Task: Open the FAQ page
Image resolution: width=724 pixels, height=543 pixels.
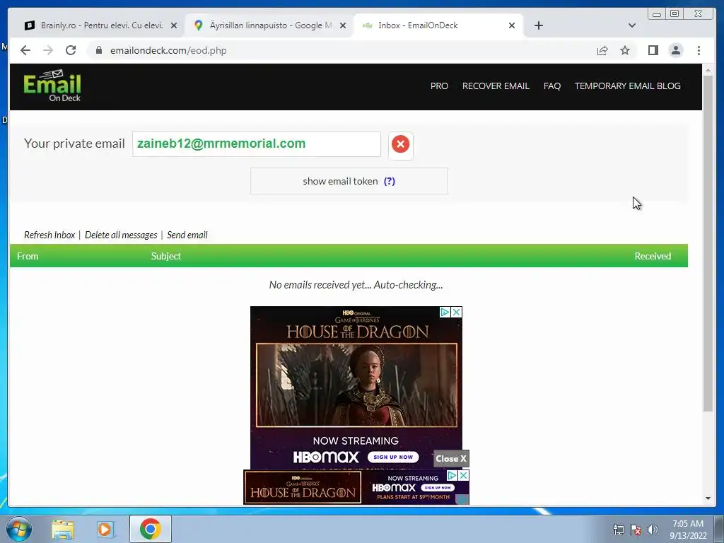Action: 551,86
